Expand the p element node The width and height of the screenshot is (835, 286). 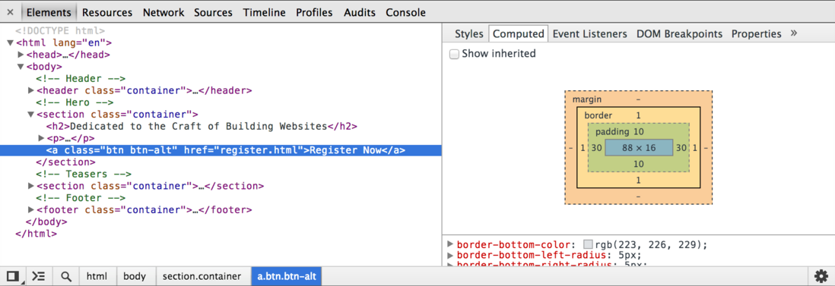[x=42, y=138]
